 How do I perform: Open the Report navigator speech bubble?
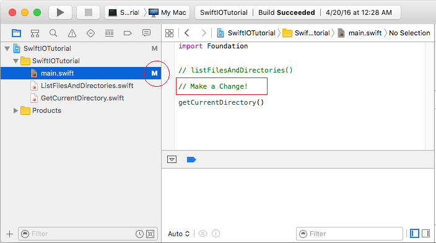click(146, 33)
